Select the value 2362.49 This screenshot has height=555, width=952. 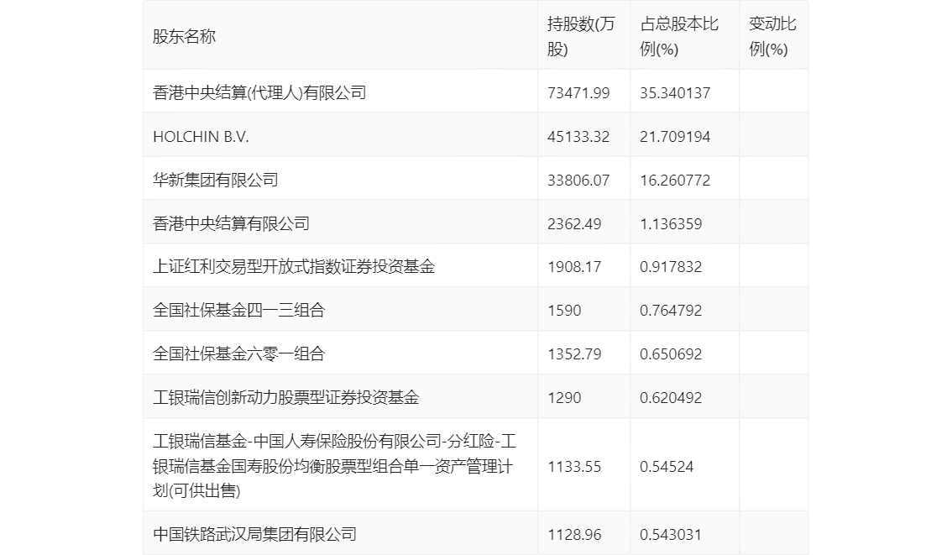pyautogui.click(x=573, y=224)
